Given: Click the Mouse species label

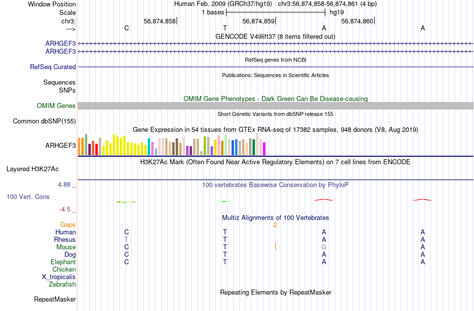Looking at the screenshot, I should 66,247.
